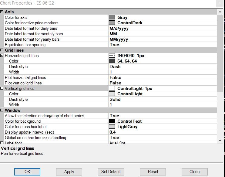The width and height of the screenshot is (225, 177).
Task: Click LightGray cross hair label swatch
Action: tap(112, 127)
